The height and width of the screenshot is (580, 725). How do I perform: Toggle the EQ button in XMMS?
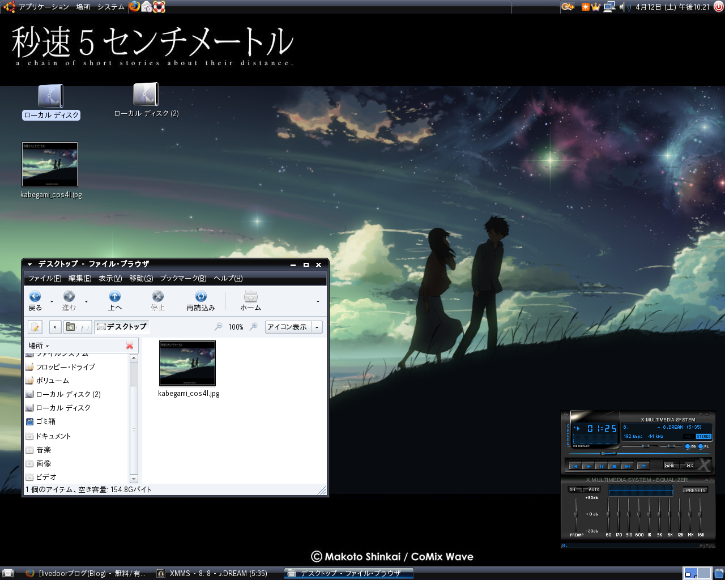[x=690, y=446]
